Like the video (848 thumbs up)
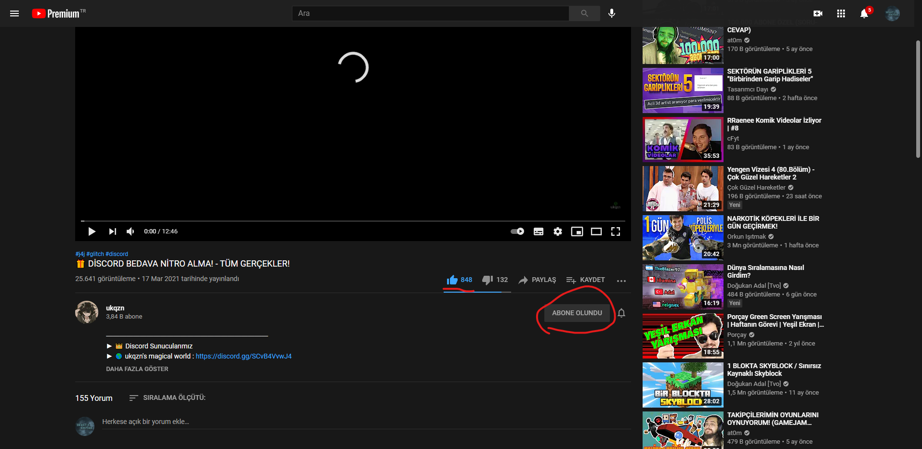 pos(459,280)
